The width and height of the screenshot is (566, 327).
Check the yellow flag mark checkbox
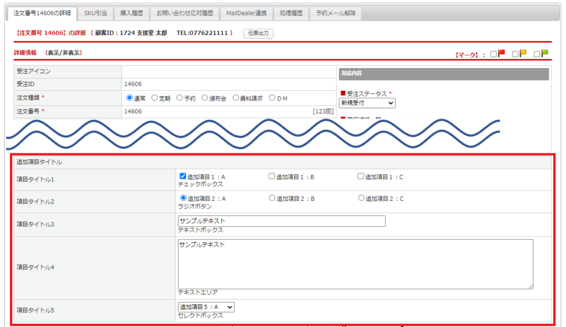tap(515, 54)
